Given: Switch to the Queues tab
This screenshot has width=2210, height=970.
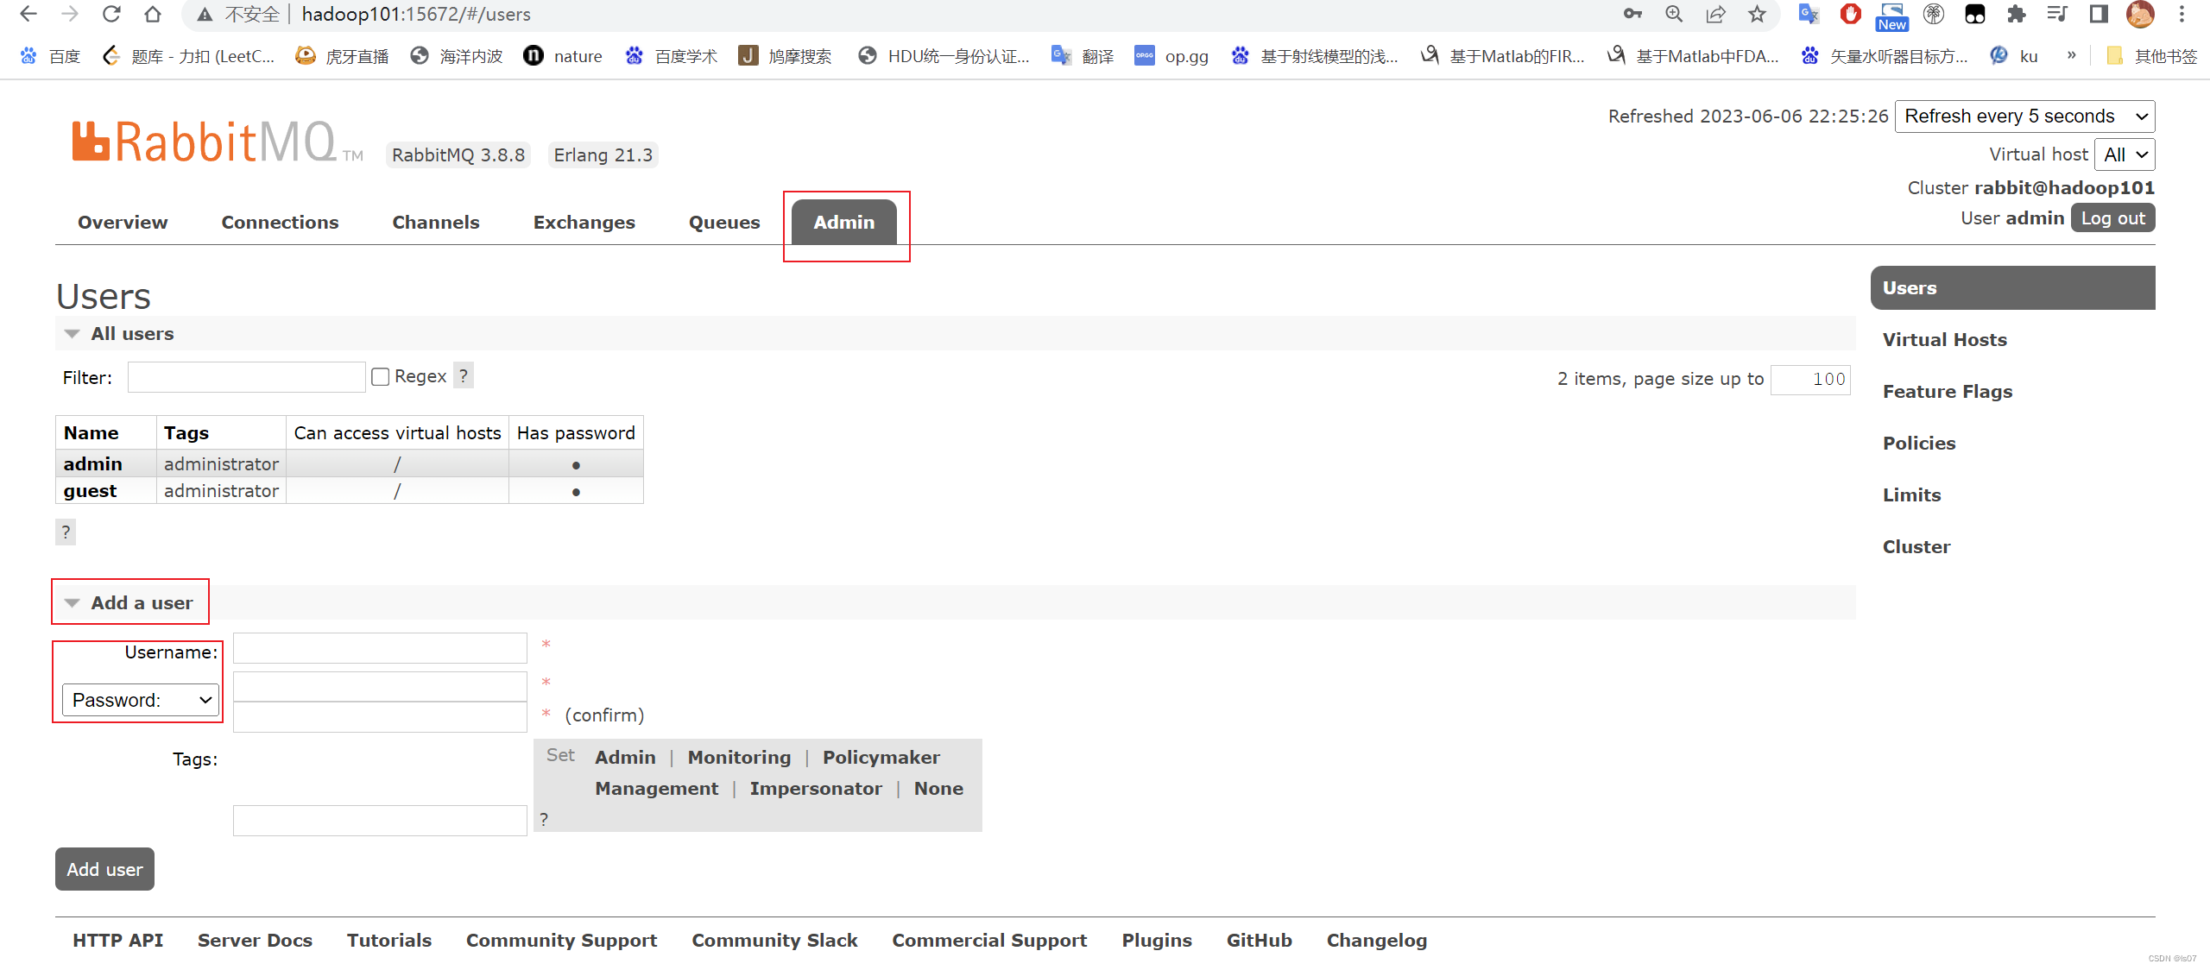Looking at the screenshot, I should 723,222.
